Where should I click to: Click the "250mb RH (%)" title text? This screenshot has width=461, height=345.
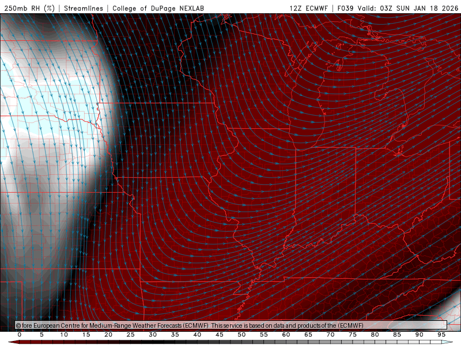click(29, 8)
